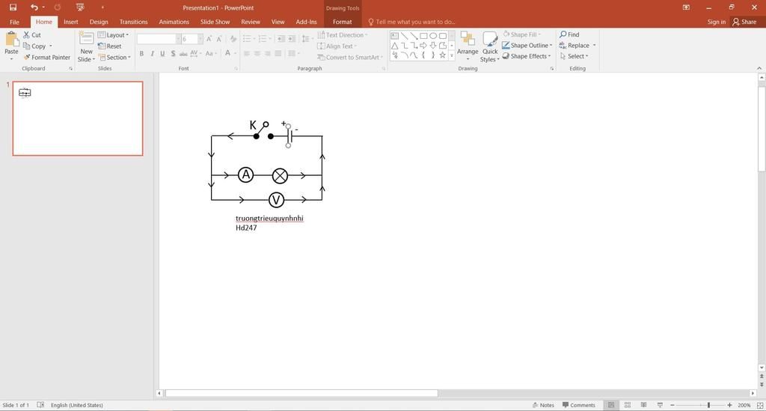Switch to the Insert tab

[x=71, y=22]
